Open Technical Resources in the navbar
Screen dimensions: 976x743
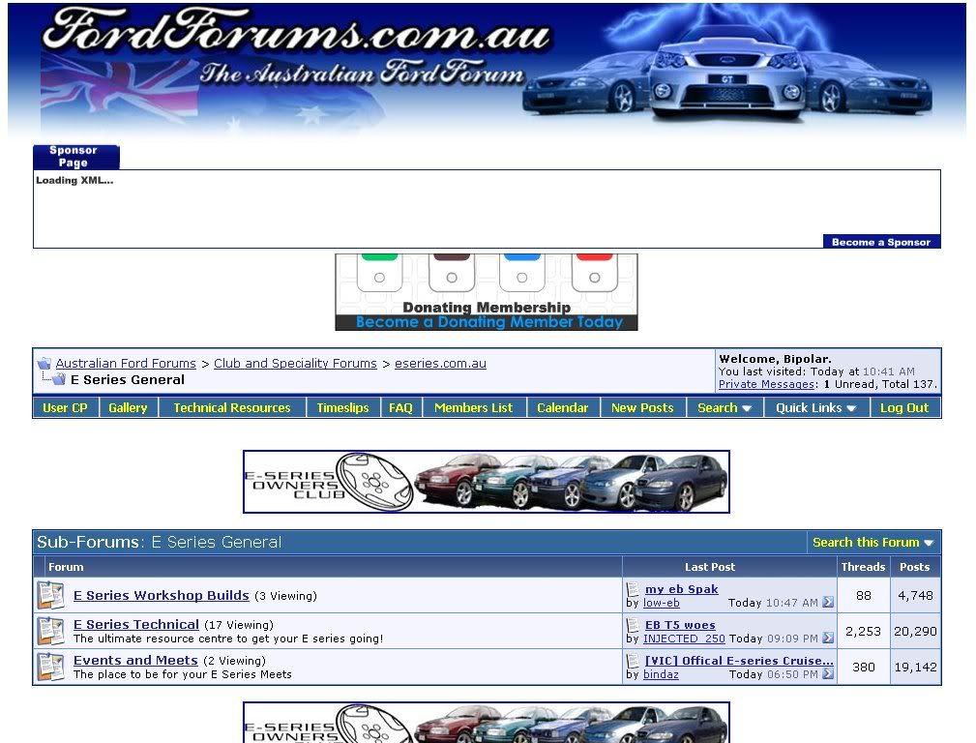tap(232, 408)
